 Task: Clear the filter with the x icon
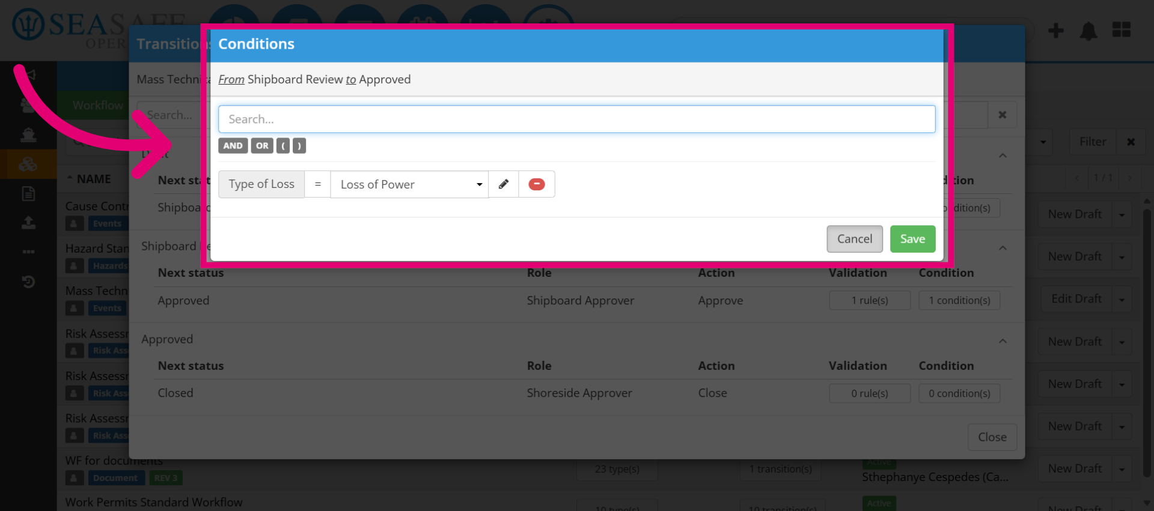pos(1131,142)
